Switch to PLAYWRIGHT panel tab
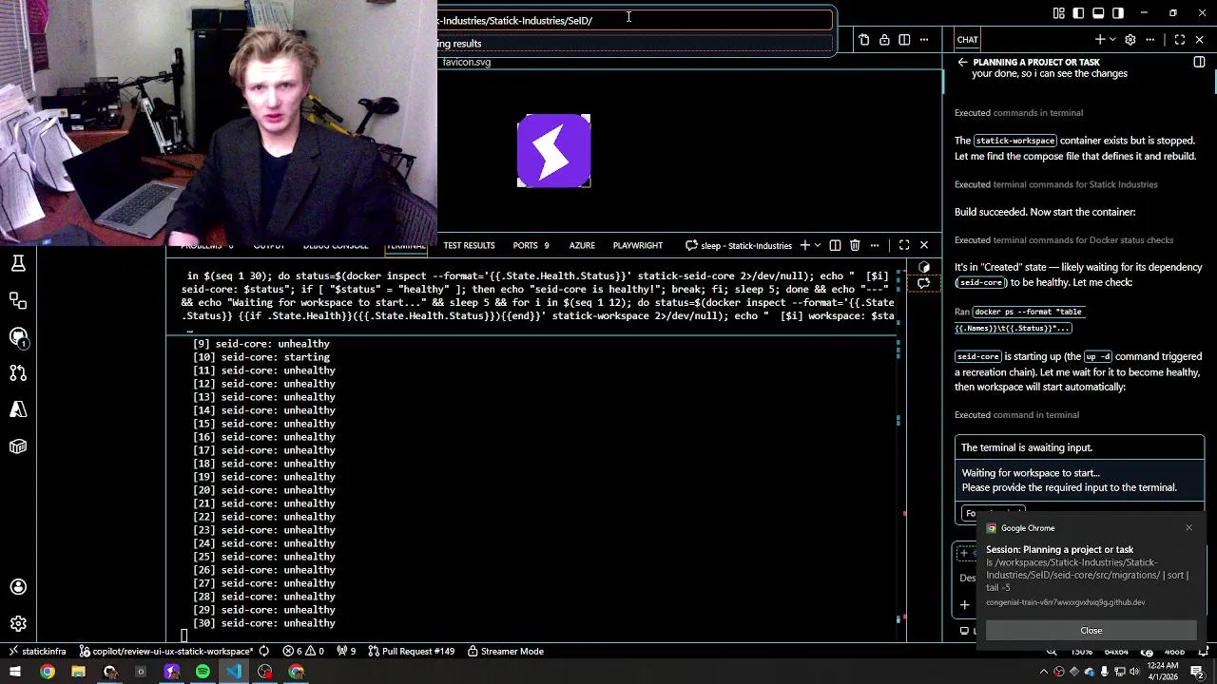The image size is (1217, 684). pyautogui.click(x=637, y=246)
